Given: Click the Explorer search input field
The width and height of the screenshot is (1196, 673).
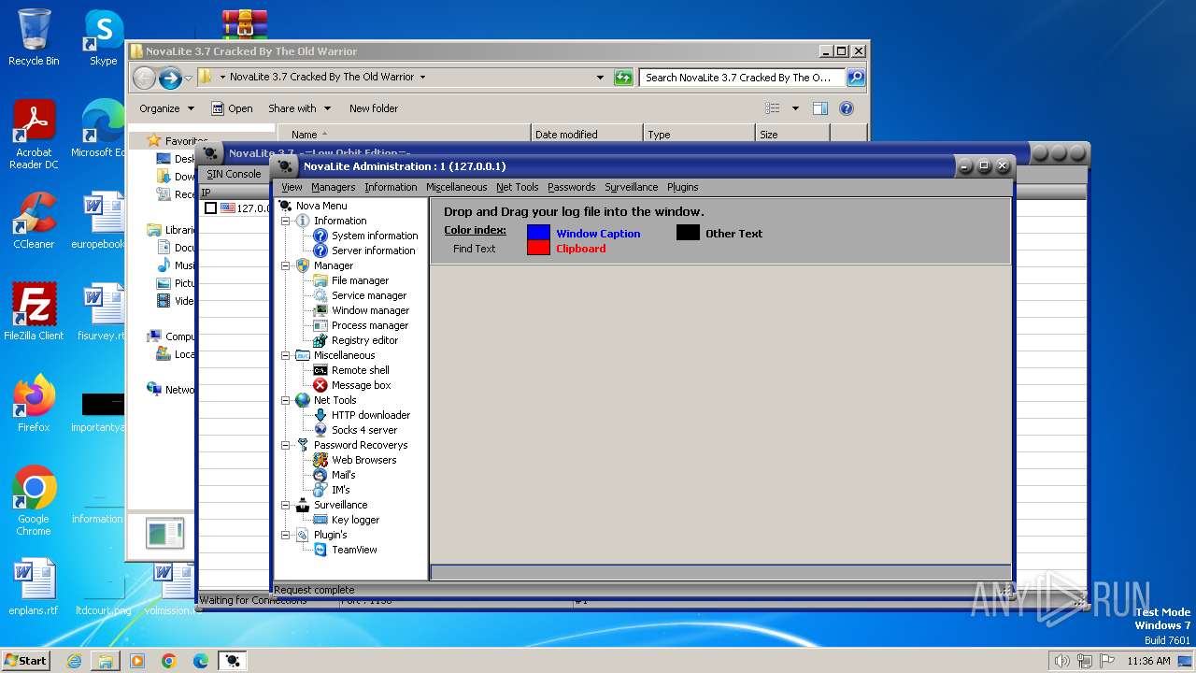Looking at the screenshot, I should click(x=743, y=78).
